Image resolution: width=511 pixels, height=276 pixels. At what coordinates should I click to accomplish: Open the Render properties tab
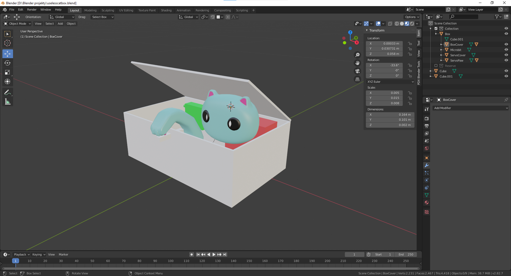pos(427,118)
